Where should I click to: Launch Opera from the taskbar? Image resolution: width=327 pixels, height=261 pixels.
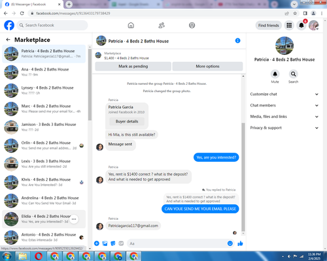pyautogui.click(x=39, y=256)
